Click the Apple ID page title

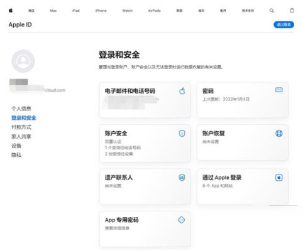pos(20,24)
